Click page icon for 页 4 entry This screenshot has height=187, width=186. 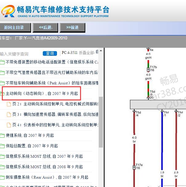9,125
